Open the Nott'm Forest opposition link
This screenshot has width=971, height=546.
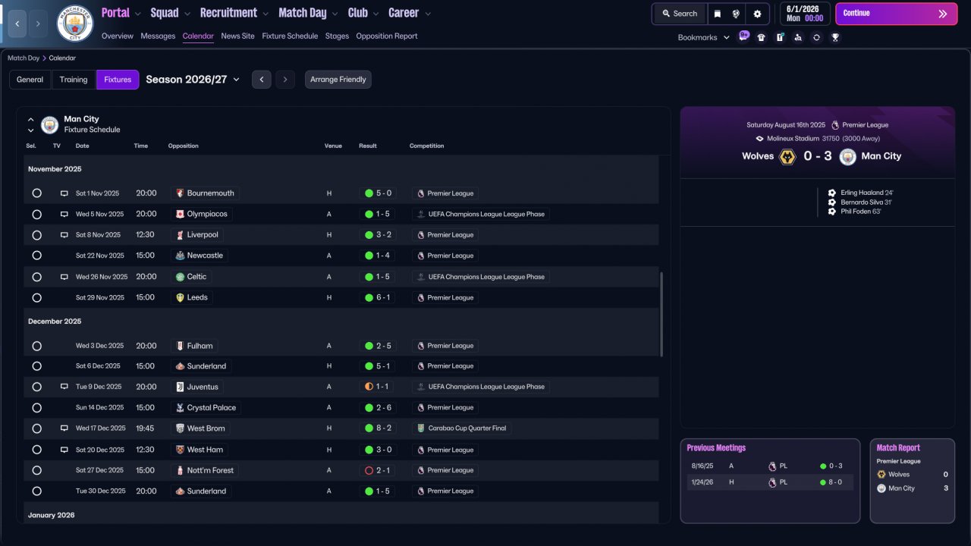[x=205, y=470]
